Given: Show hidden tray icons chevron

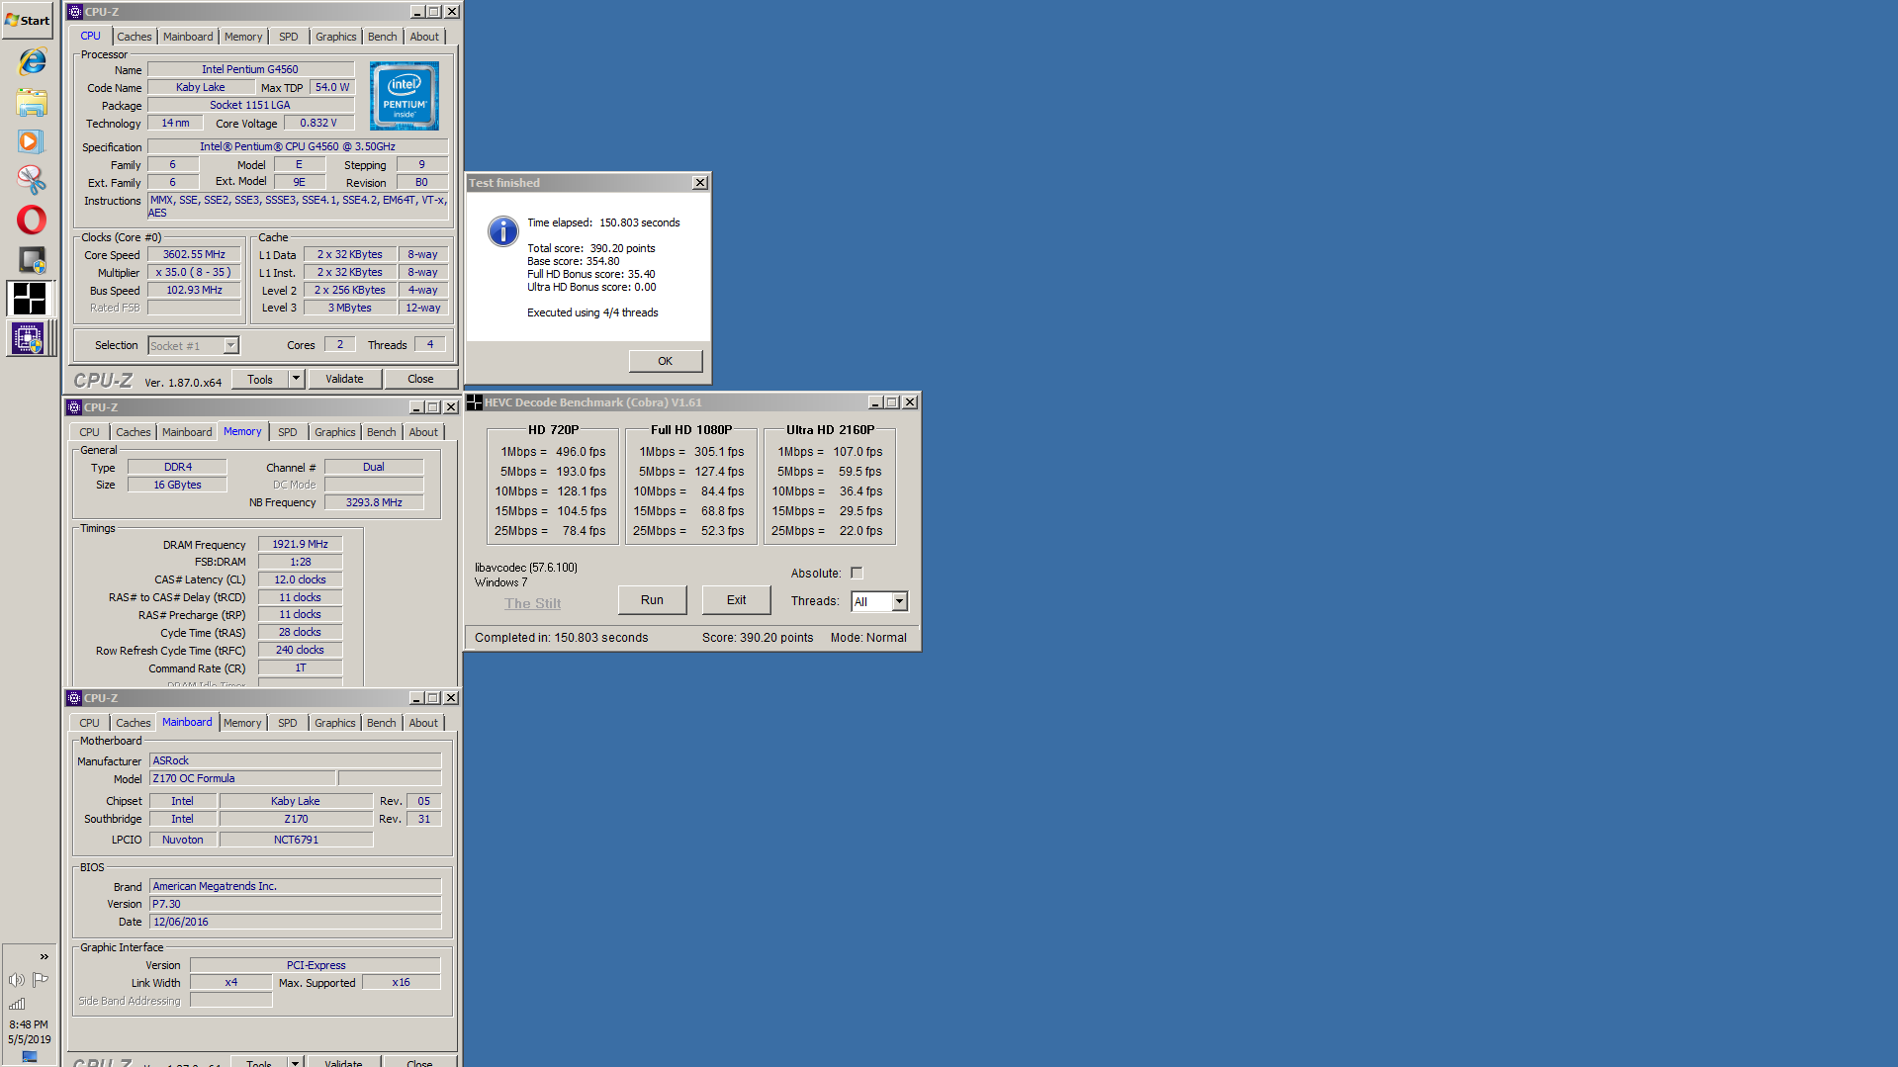Looking at the screenshot, I should tap(44, 956).
